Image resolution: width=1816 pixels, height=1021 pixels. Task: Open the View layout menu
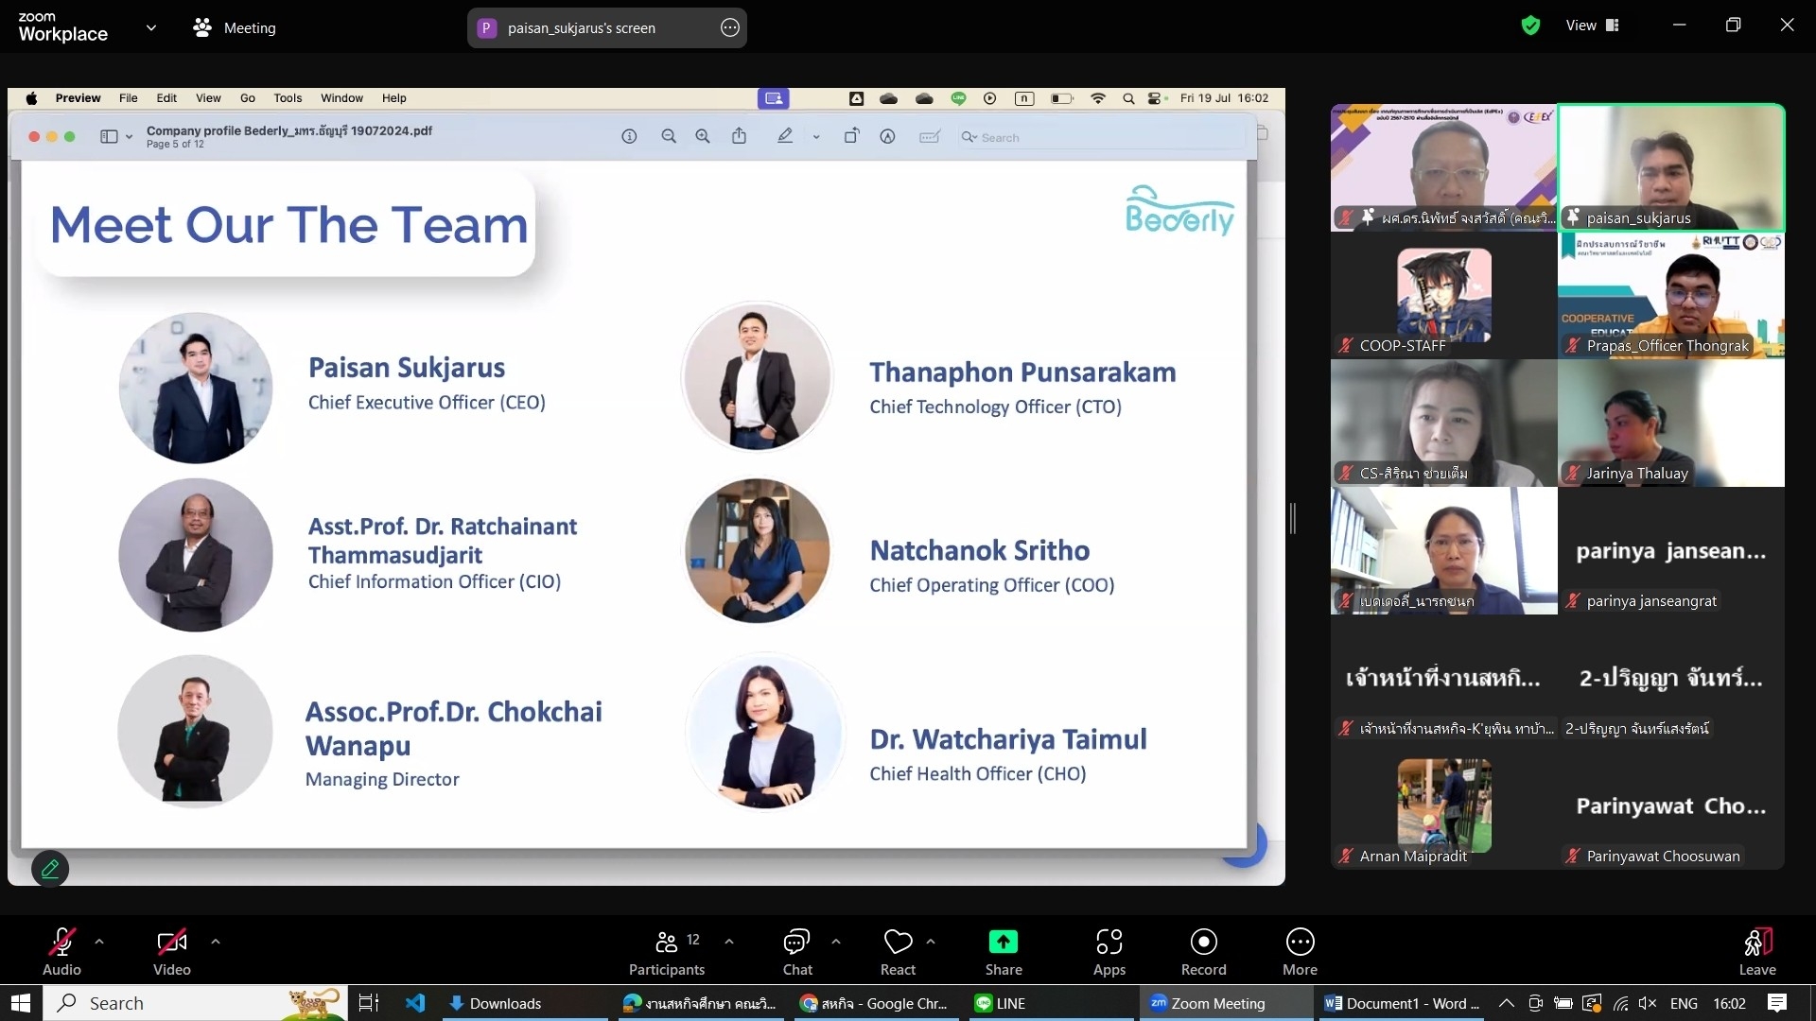(1593, 26)
